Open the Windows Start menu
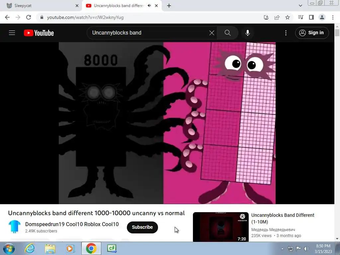The image size is (340, 255). 9,248
